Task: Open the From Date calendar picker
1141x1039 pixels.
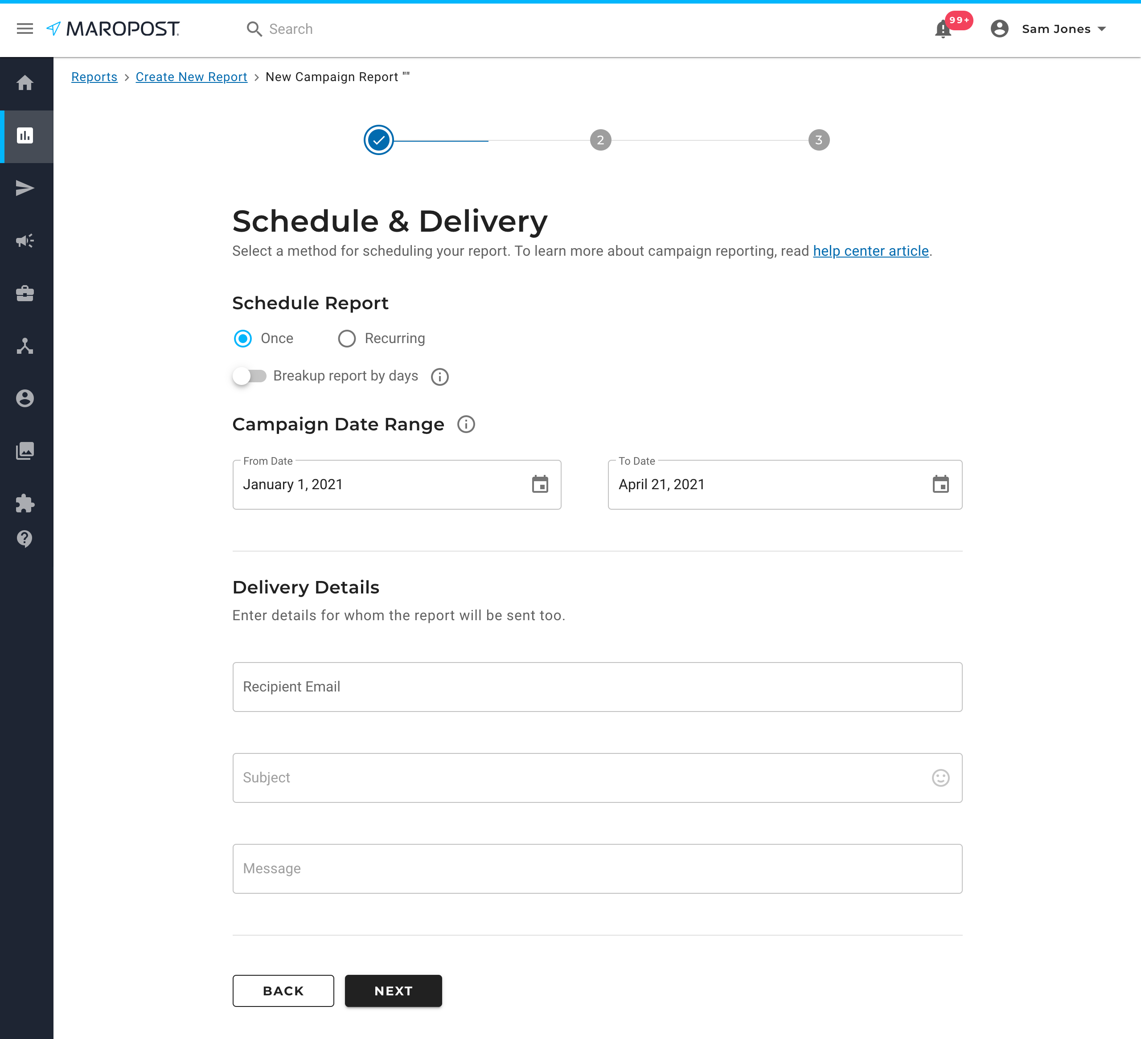Action: coord(540,484)
